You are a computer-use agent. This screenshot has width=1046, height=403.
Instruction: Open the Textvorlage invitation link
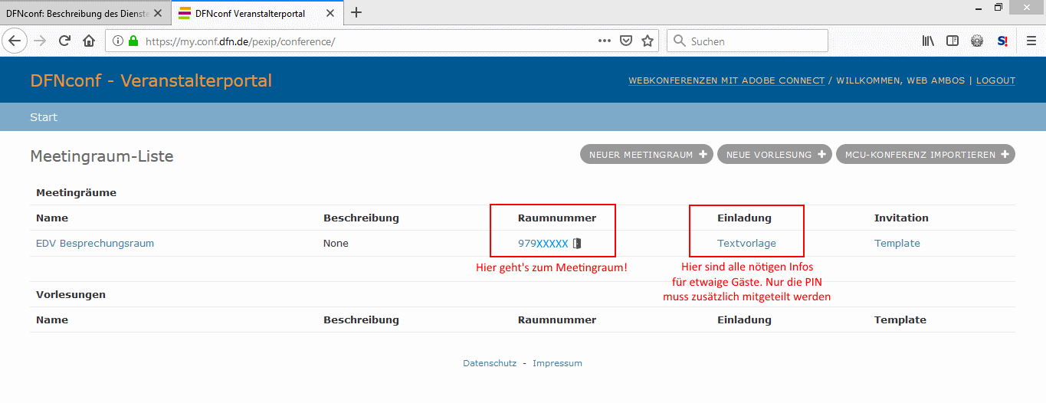pyautogui.click(x=746, y=244)
